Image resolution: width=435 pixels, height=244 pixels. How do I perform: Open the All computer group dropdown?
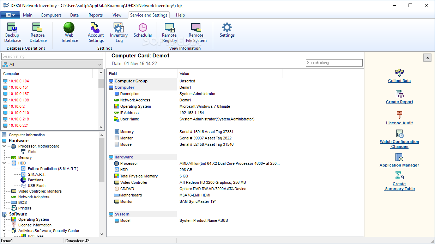tap(52, 64)
